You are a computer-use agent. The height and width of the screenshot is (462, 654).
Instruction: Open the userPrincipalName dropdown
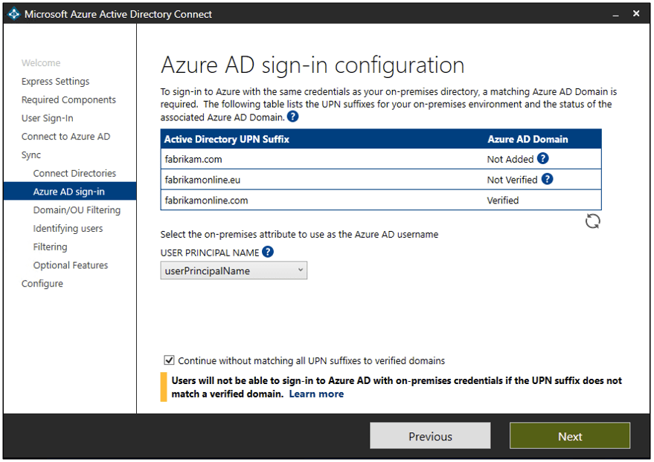234,270
